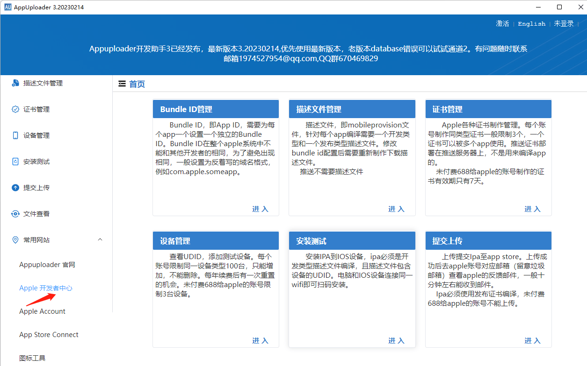The image size is (587, 366).
Task: Open App Store Connect from the sidebar
Action: [x=49, y=334]
